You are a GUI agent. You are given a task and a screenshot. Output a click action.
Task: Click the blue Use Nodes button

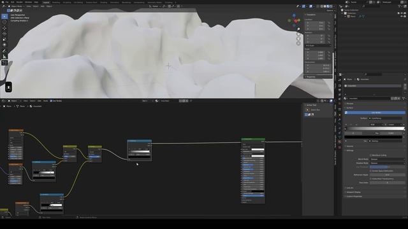(x=375, y=113)
